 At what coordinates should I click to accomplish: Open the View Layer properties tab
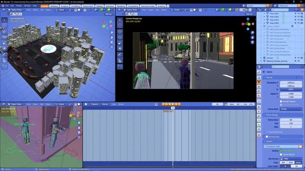[259, 87]
